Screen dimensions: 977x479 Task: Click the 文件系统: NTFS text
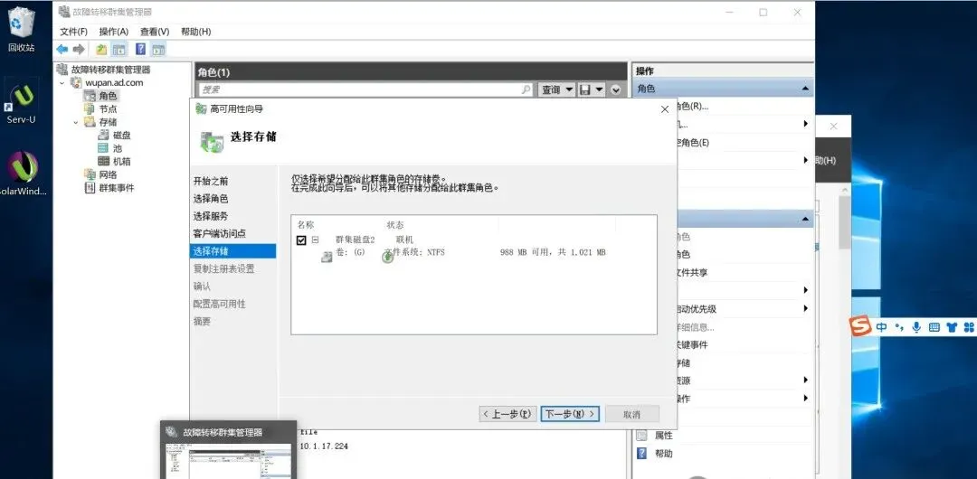click(x=415, y=252)
